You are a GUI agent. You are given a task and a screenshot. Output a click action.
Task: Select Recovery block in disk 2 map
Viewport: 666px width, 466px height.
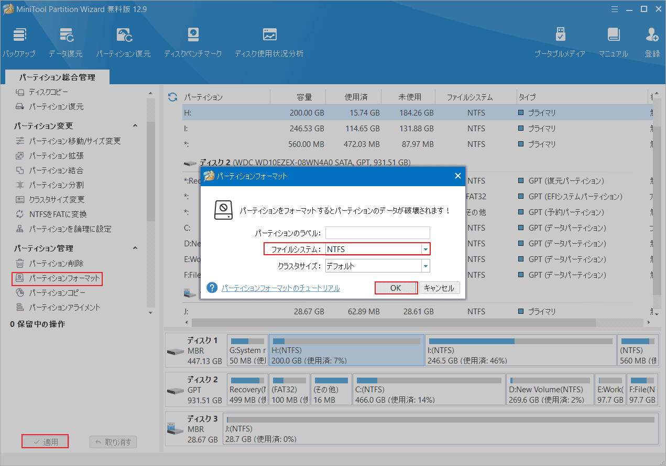[248, 390]
